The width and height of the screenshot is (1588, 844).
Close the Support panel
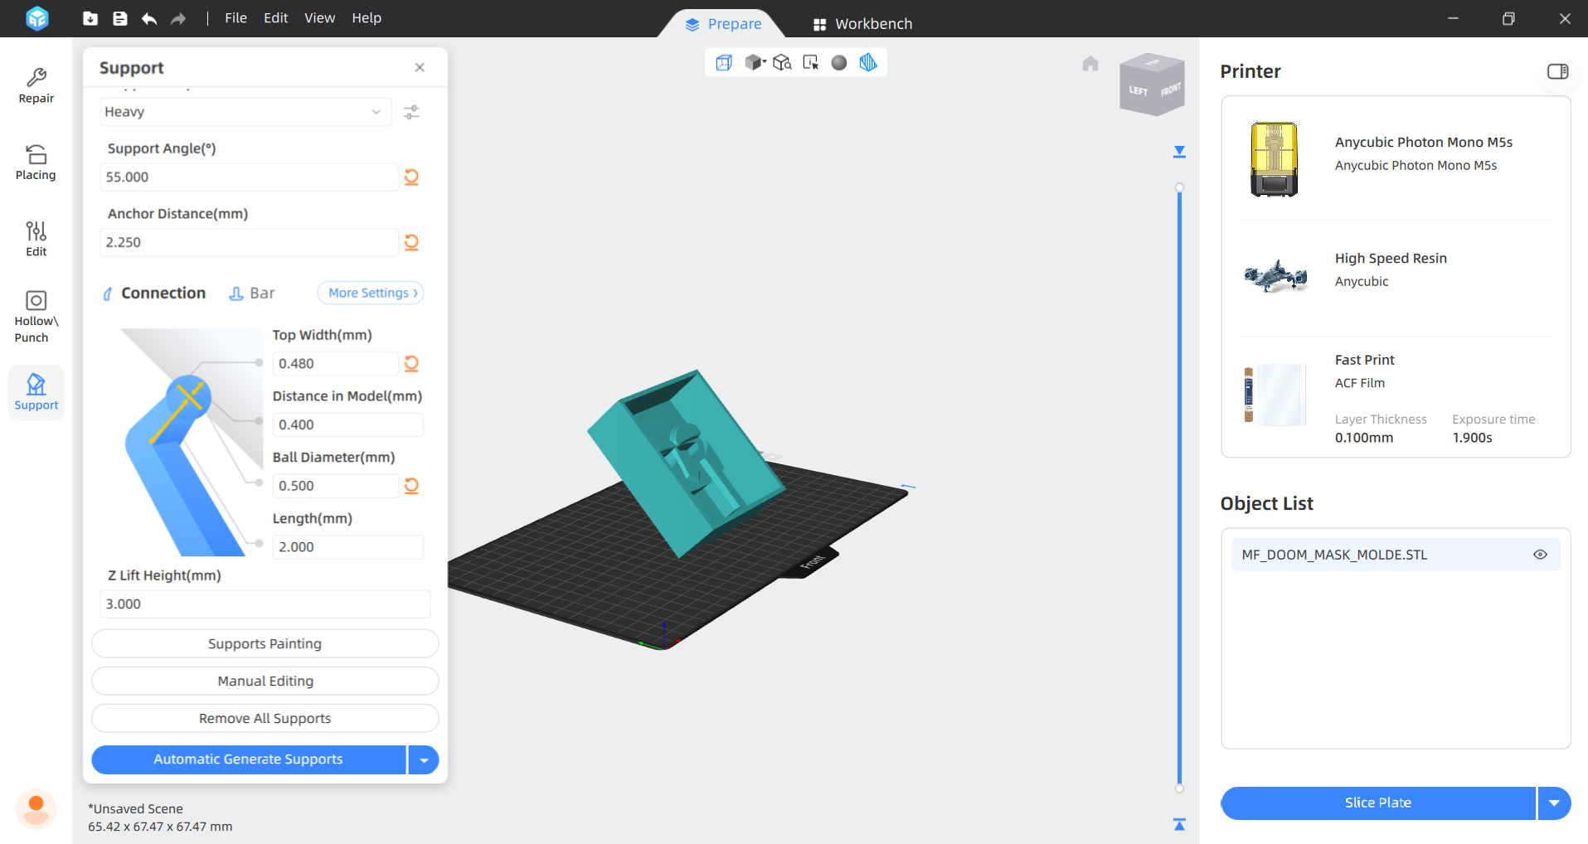coord(420,67)
